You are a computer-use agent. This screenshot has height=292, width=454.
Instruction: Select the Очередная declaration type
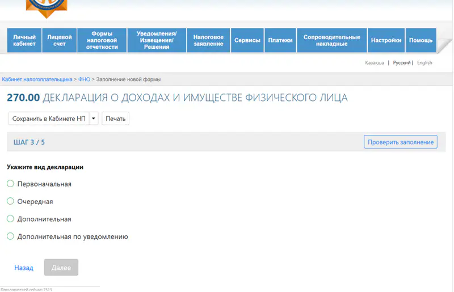tap(10, 201)
